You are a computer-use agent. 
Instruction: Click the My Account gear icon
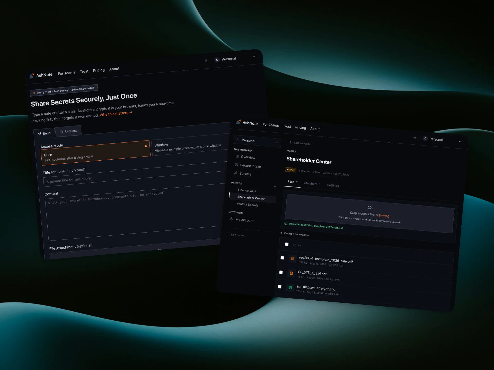232,219
